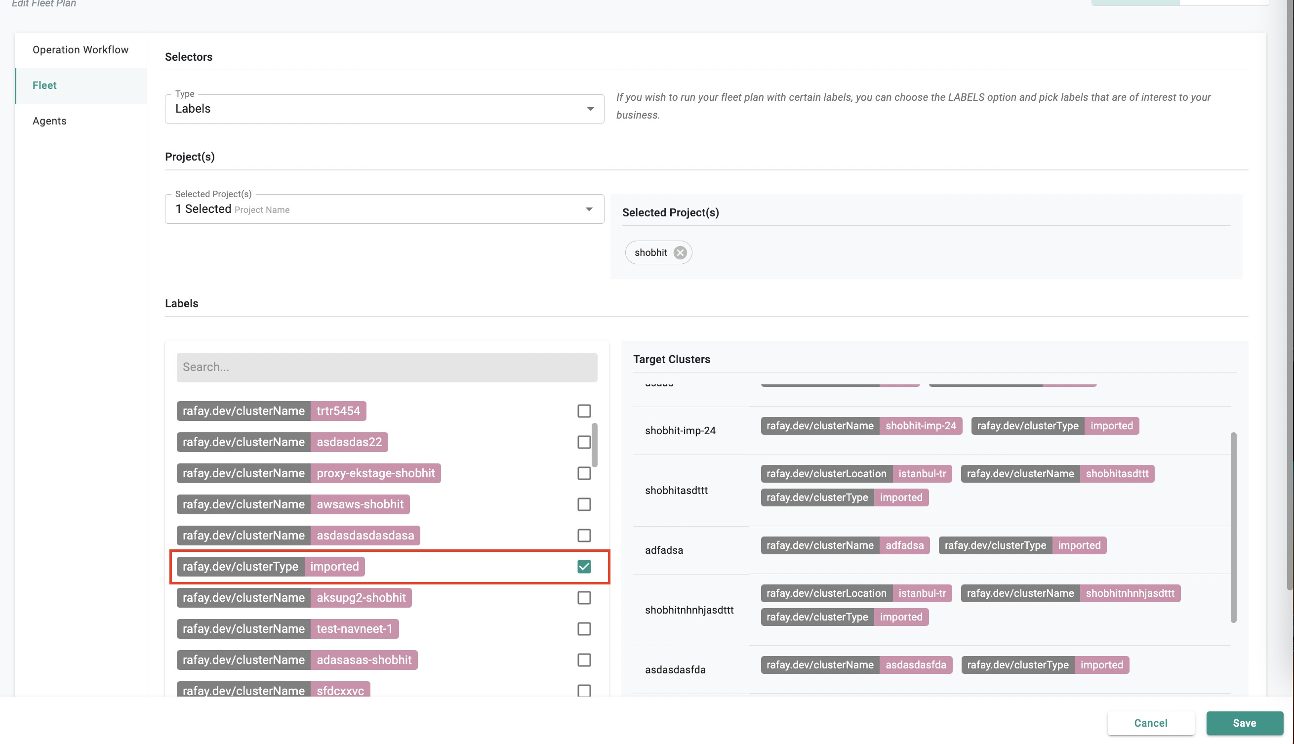Image resolution: width=1294 pixels, height=744 pixels.
Task: Check the asdasdas22 label checkbox
Action: 584,442
